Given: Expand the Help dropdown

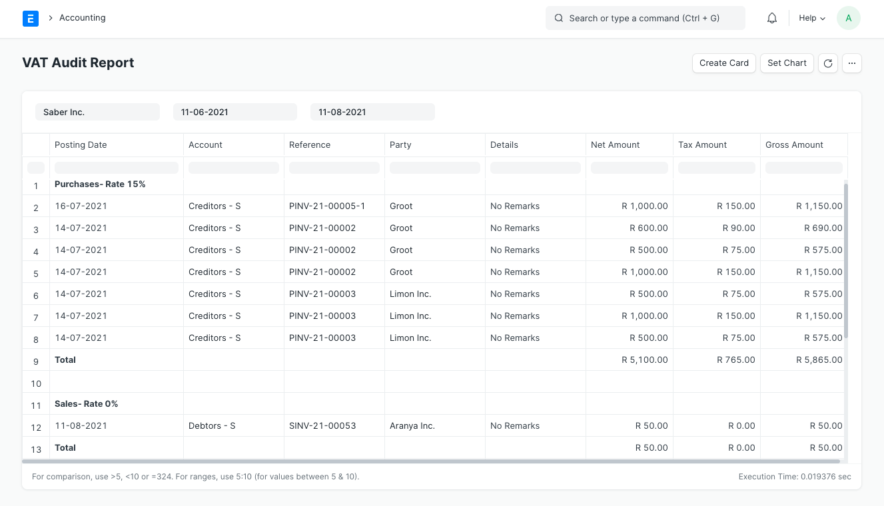Looking at the screenshot, I should 811,18.
